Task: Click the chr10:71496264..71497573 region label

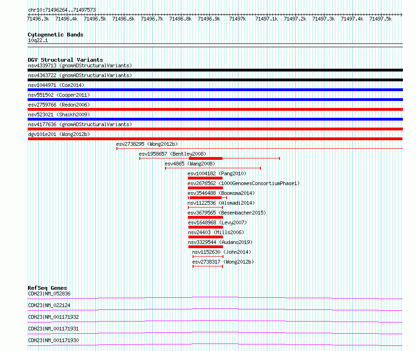Action: click(x=62, y=10)
